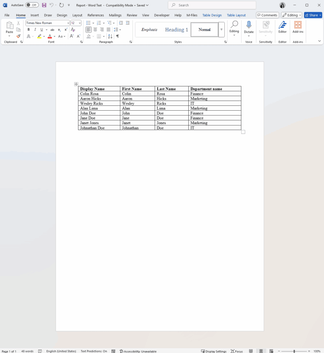Click the Share button
This screenshot has width=324, height=353.
[x=313, y=15]
